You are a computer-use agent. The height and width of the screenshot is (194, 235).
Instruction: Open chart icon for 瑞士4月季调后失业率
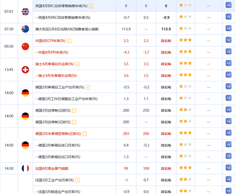(x=229, y=63)
